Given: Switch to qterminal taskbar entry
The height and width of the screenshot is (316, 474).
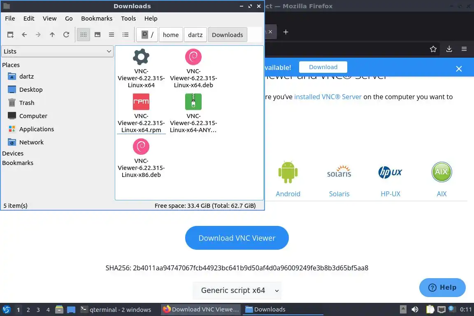Looking at the screenshot, I should point(116,310).
